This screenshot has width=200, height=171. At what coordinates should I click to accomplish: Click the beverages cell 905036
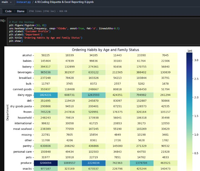[x=46, y=72]
